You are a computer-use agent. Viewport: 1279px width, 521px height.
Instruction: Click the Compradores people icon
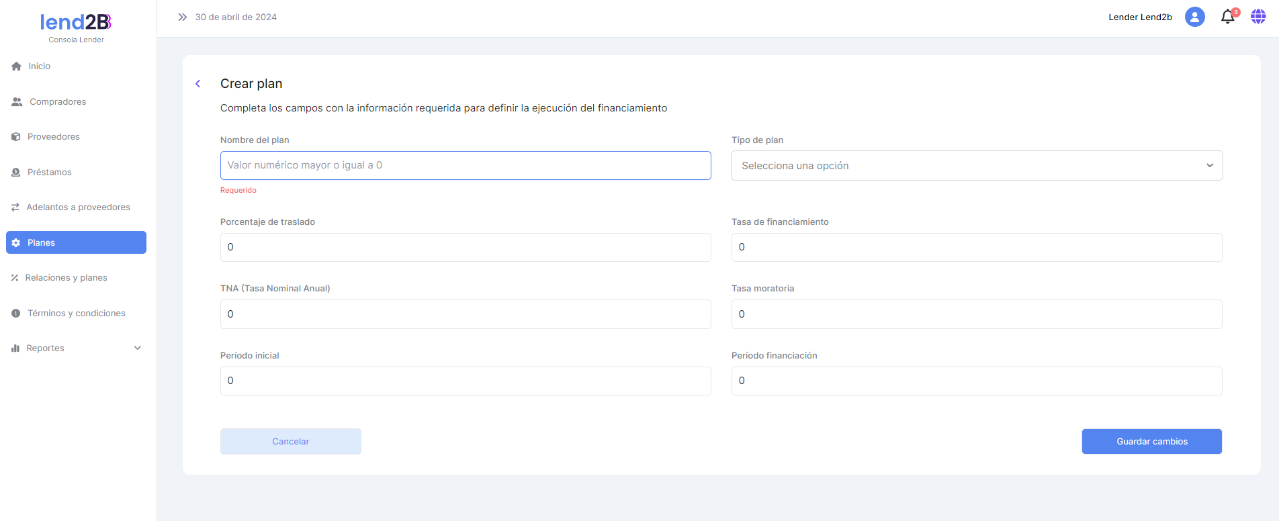coord(17,102)
